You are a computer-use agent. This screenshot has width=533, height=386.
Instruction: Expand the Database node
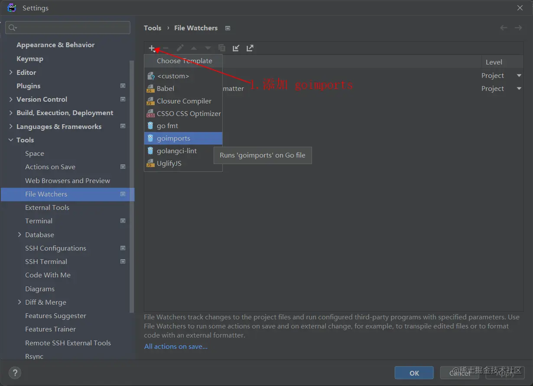(x=19, y=235)
